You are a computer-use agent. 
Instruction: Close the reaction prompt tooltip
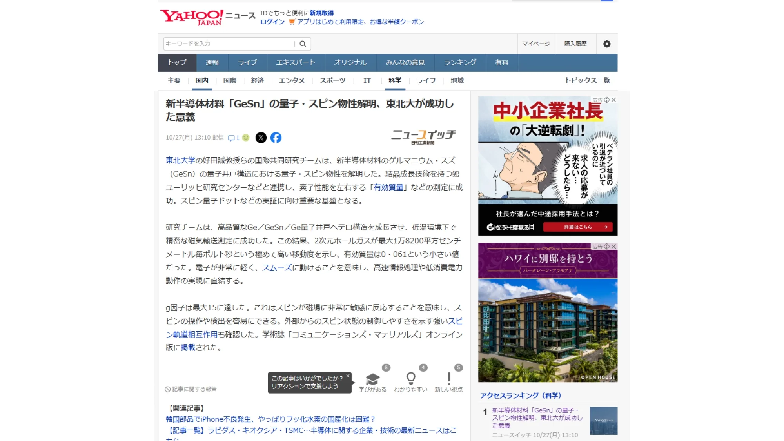348,376
